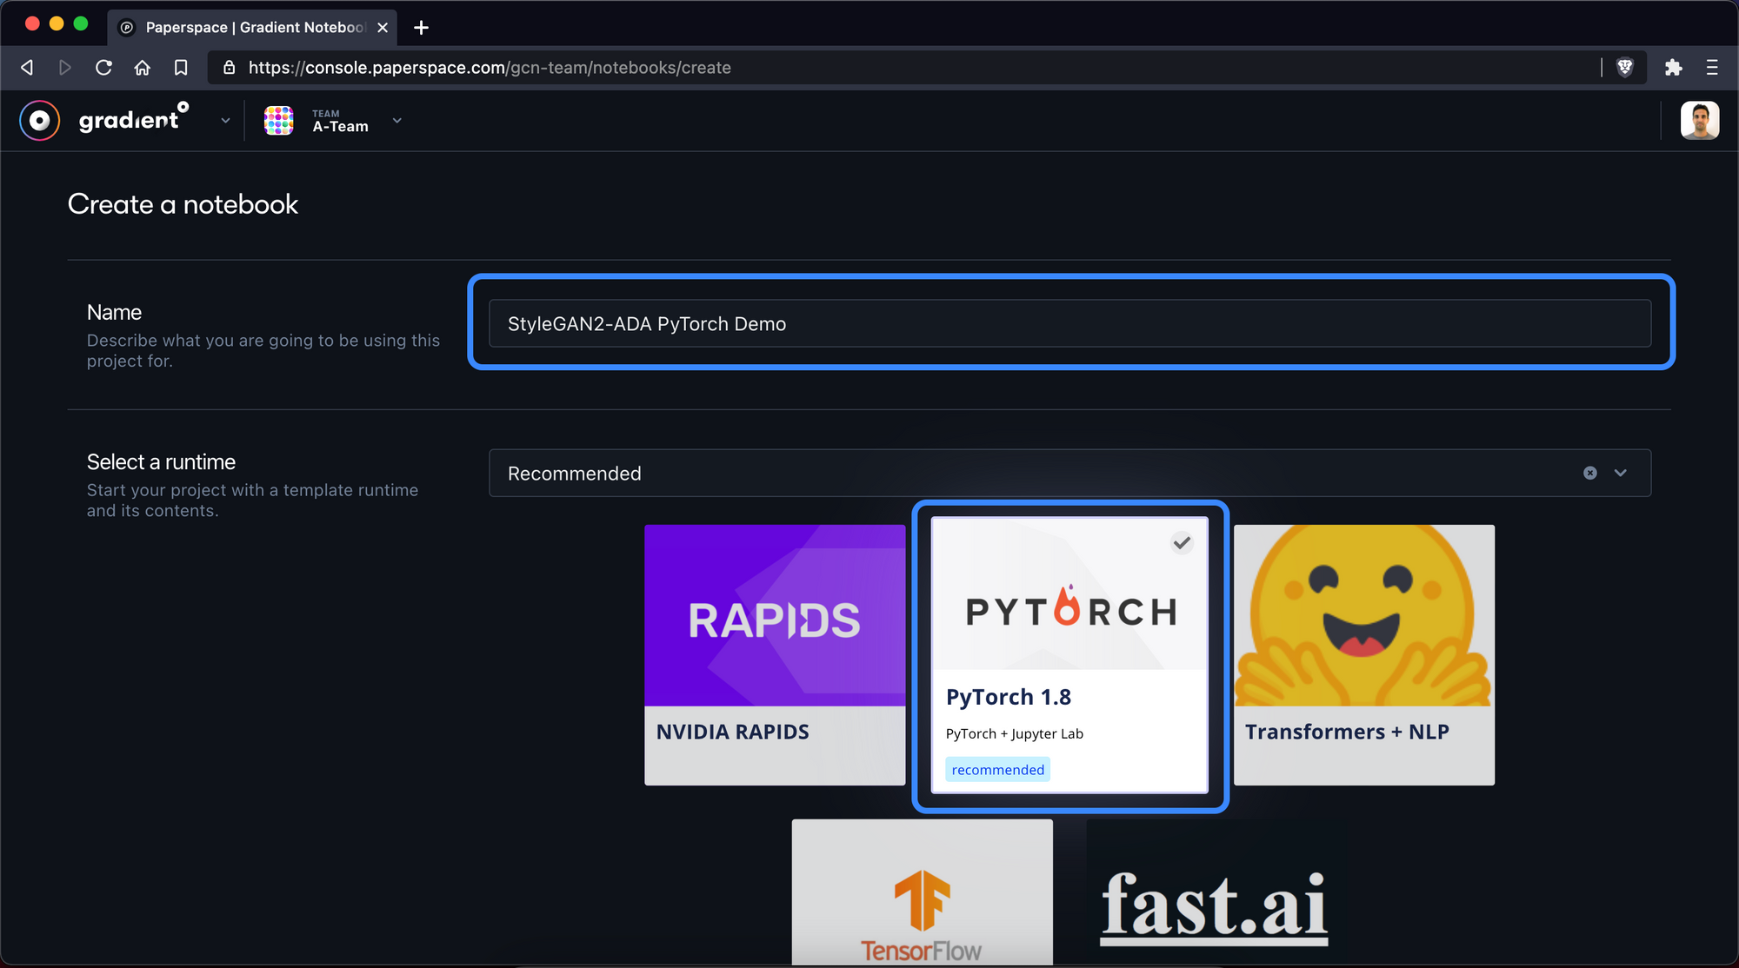Expand the Recommended runtime dropdown
This screenshot has height=968, width=1739.
(x=1621, y=473)
